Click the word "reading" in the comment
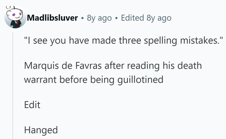Image resolution: width=226 pixels, height=139 pixels. [143, 66]
